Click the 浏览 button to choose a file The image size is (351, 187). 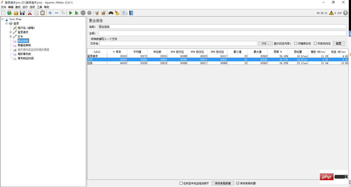point(265,43)
